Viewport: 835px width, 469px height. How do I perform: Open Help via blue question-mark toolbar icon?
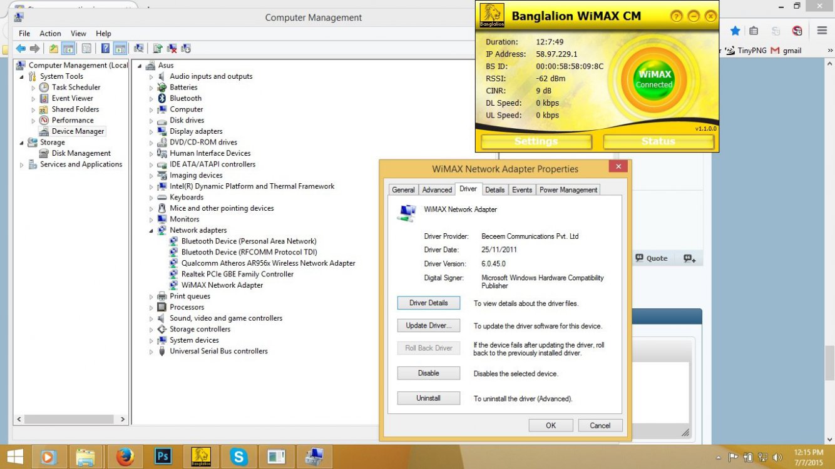[x=105, y=48]
